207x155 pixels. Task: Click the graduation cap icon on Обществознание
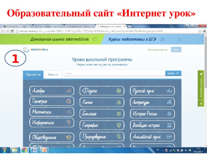point(69,138)
